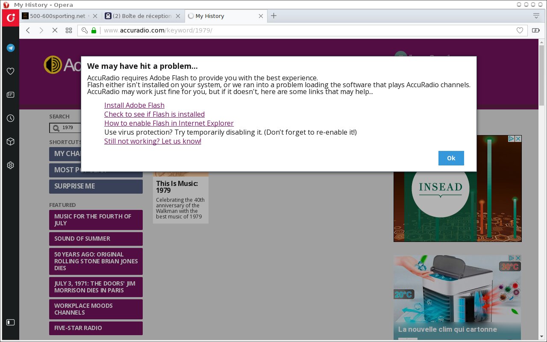This screenshot has height=342, width=547.
Task: Open Personal news icon in sidebar
Action: [x=11, y=95]
